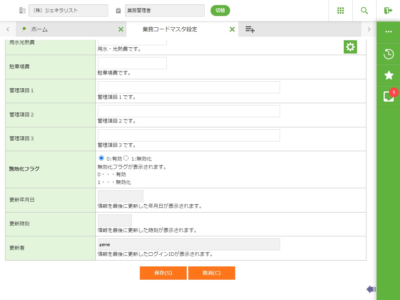Image resolution: width=400 pixels, height=300 pixels.
Task: Close the 業務コードマスタ設定 tab
Action: click(x=232, y=29)
